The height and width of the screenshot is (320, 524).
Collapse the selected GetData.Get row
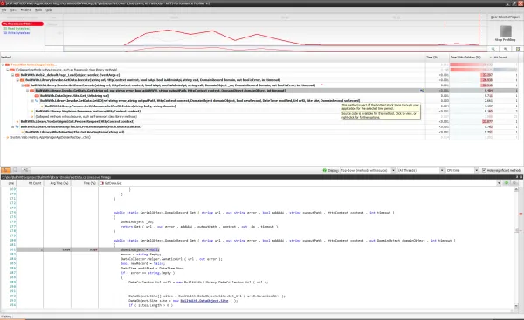(x=28, y=91)
